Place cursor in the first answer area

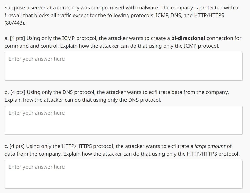coord(124,66)
